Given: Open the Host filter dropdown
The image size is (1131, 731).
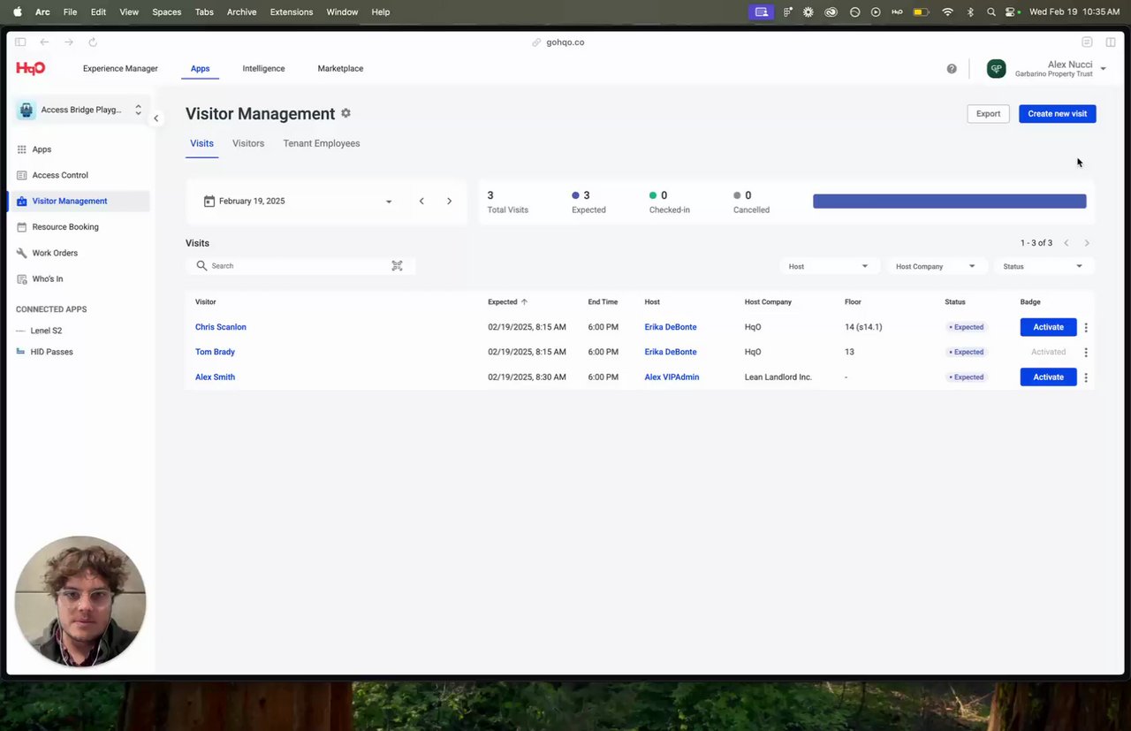Looking at the screenshot, I should [x=828, y=266].
